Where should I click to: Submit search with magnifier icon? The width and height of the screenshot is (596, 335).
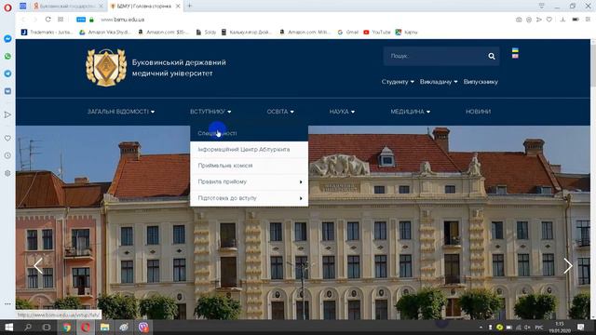pyautogui.click(x=492, y=56)
